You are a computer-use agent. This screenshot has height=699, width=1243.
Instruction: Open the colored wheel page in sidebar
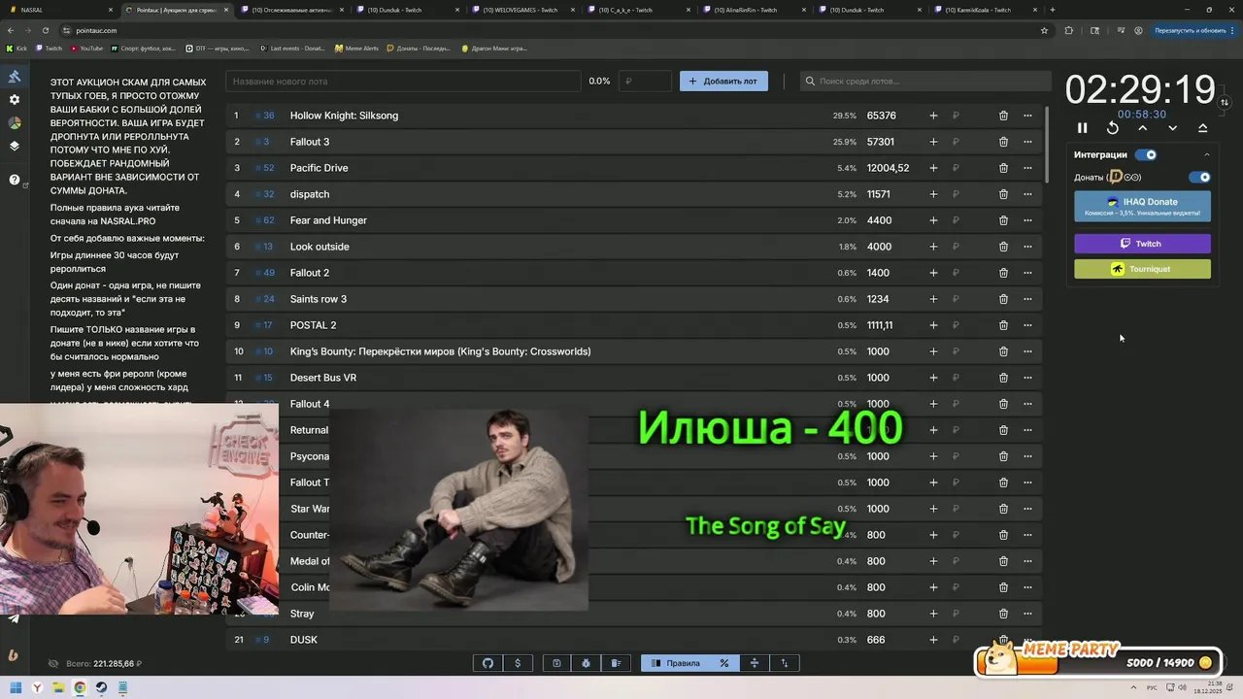point(15,123)
